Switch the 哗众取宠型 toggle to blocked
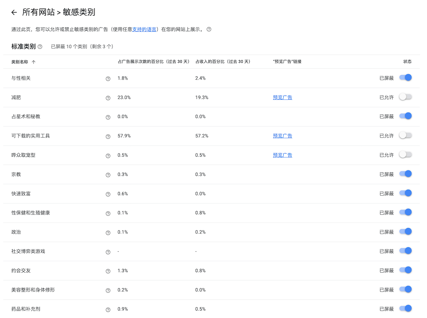The image size is (427, 318). click(405, 154)
